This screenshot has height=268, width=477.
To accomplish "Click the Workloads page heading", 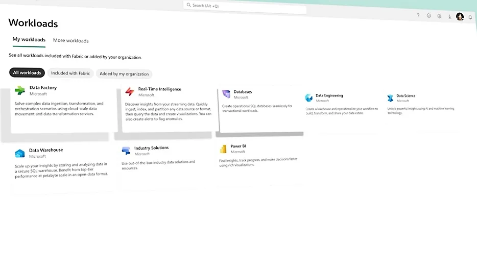I will tap(33, 23).
